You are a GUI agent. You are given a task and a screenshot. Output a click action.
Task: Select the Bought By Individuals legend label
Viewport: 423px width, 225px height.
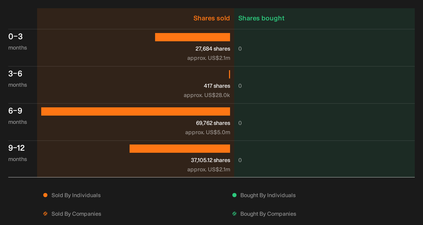point(268,195)
